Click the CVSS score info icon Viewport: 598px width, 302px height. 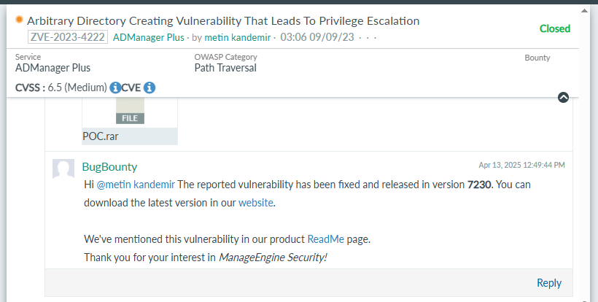[115, 88]
